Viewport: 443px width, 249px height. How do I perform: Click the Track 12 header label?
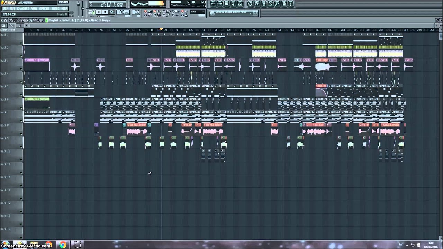click(x=5, y=177)
